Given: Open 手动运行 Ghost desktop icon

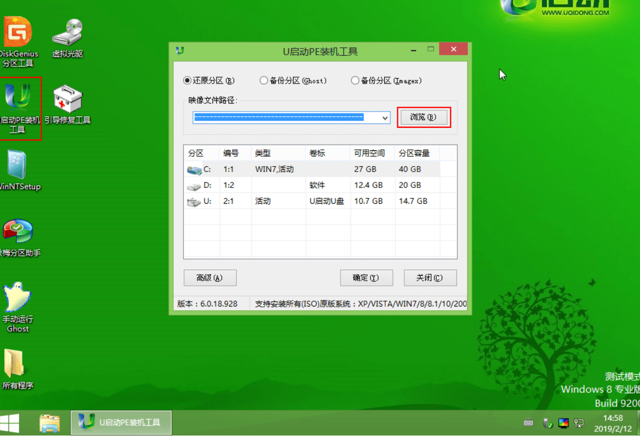Looking at the screenshot, I should click(x=17, y=307).
